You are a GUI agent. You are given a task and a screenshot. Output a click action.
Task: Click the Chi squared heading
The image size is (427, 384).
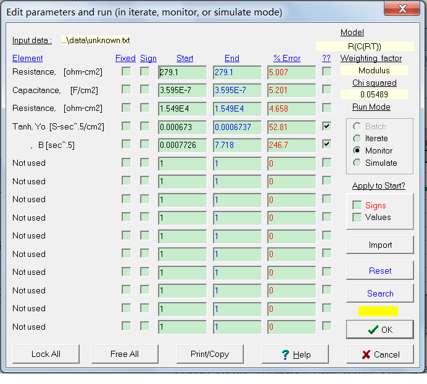374,83
